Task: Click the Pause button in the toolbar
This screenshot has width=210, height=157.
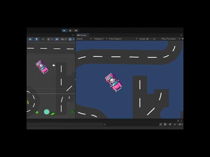Action: coord(70,30)
